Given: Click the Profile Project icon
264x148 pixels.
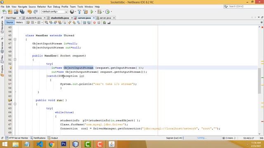Looking at the screenshot, I should [x=107, y=12].
